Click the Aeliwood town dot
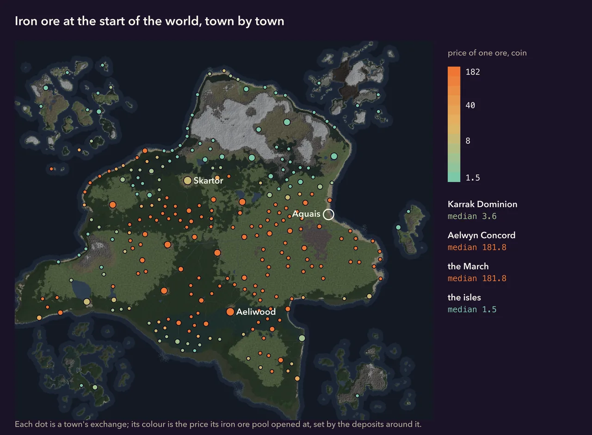This screenshot has height=435, width=592. click(x=230, y=312)
